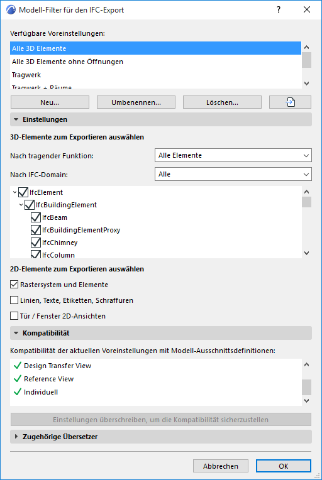Screen dimensions: 322x480
Task: Select the Tragwerk + Räume preset
Action: pos(155,85)
